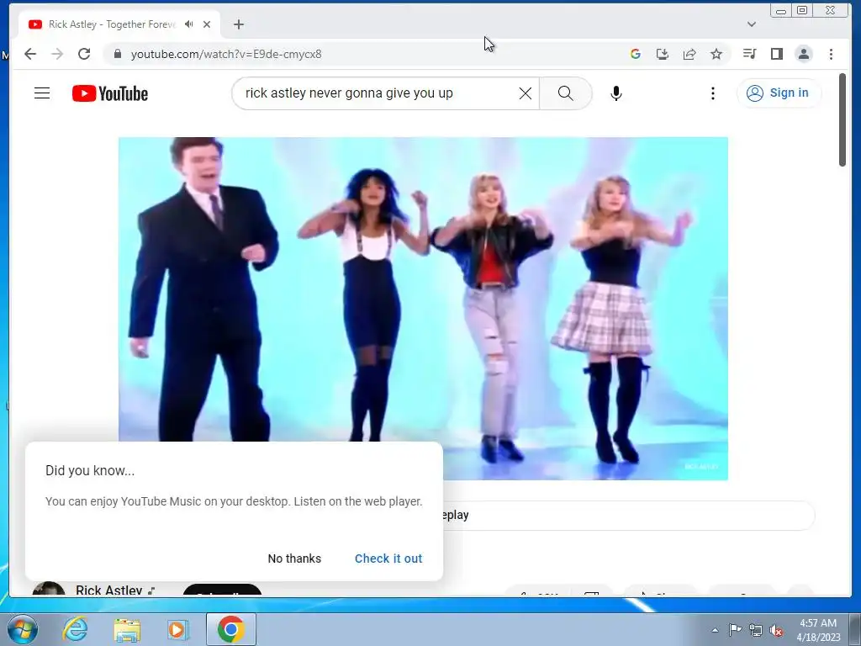The image size is (861, 646).
Task: Close the Rick Astley tab
Action: click(x=207, y=24)
